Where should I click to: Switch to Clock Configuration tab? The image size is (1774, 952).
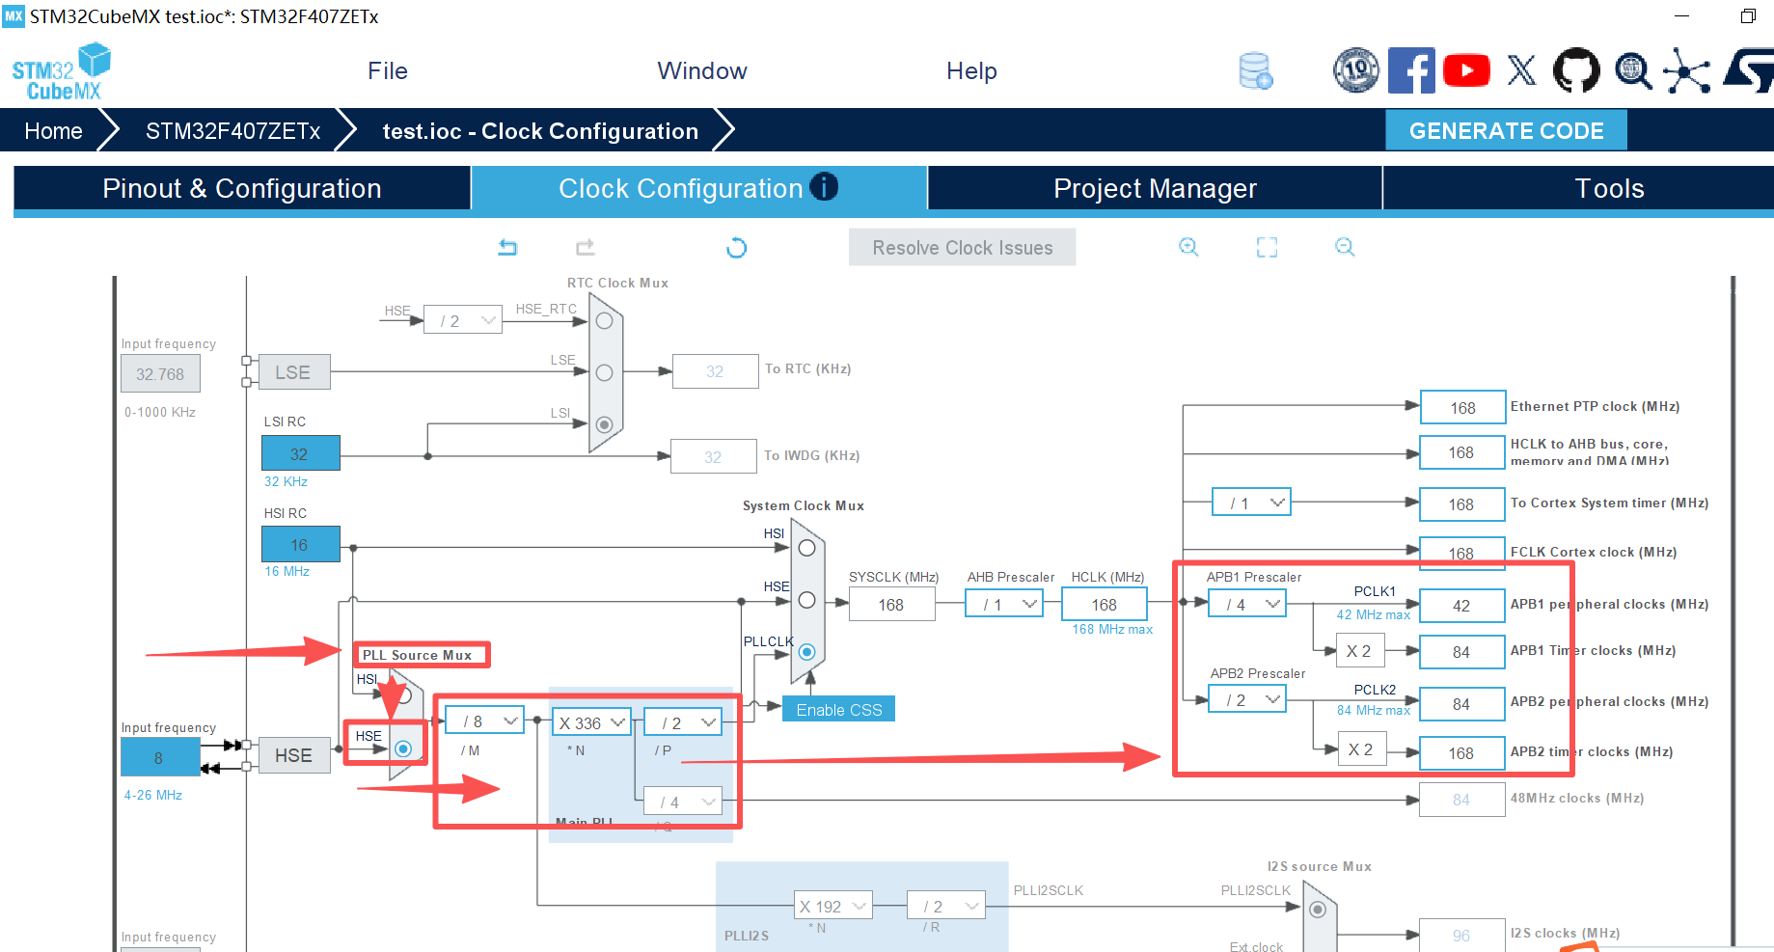point(699,188)
